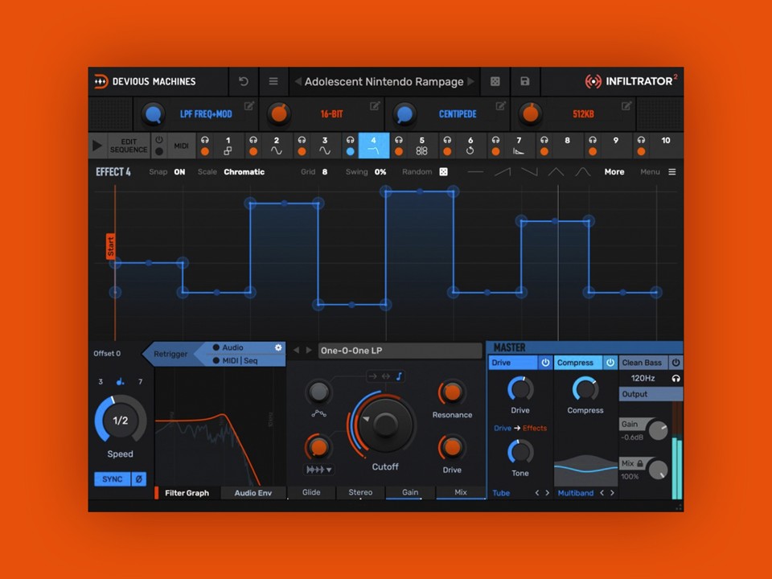772x579 pixels.
Task: Save preset with the floppy disk icon
Action: click(x=525, y=81)
